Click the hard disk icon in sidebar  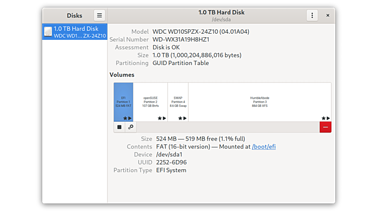(48, 32)
